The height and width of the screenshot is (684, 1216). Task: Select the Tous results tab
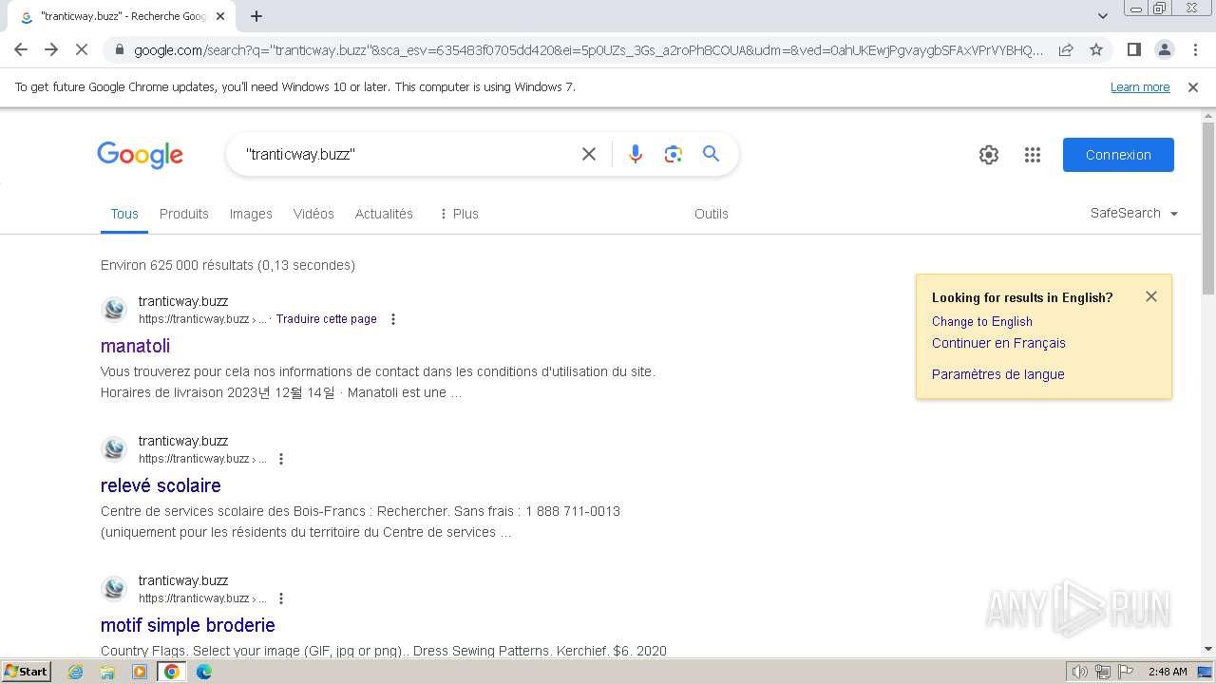[124, 214]
